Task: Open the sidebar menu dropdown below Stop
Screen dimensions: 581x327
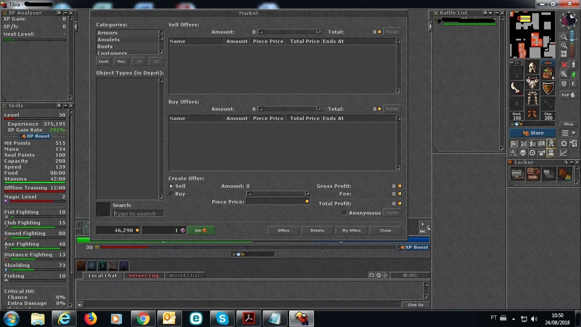Action: pyautogui.click(x=569, y=133)
